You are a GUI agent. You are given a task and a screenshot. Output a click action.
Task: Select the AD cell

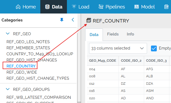click(131, 98)
